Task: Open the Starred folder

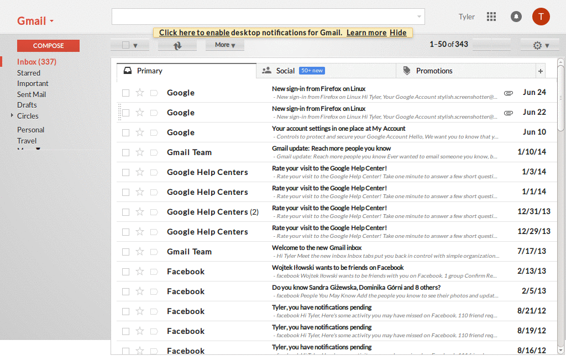Action: pyautogui.click(x=29, y=73)
